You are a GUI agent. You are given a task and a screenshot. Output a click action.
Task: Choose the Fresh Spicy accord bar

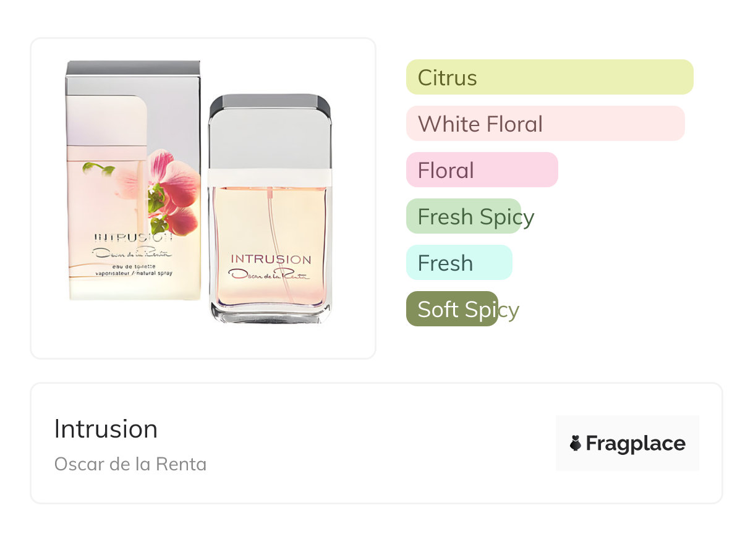coord(464,216)
